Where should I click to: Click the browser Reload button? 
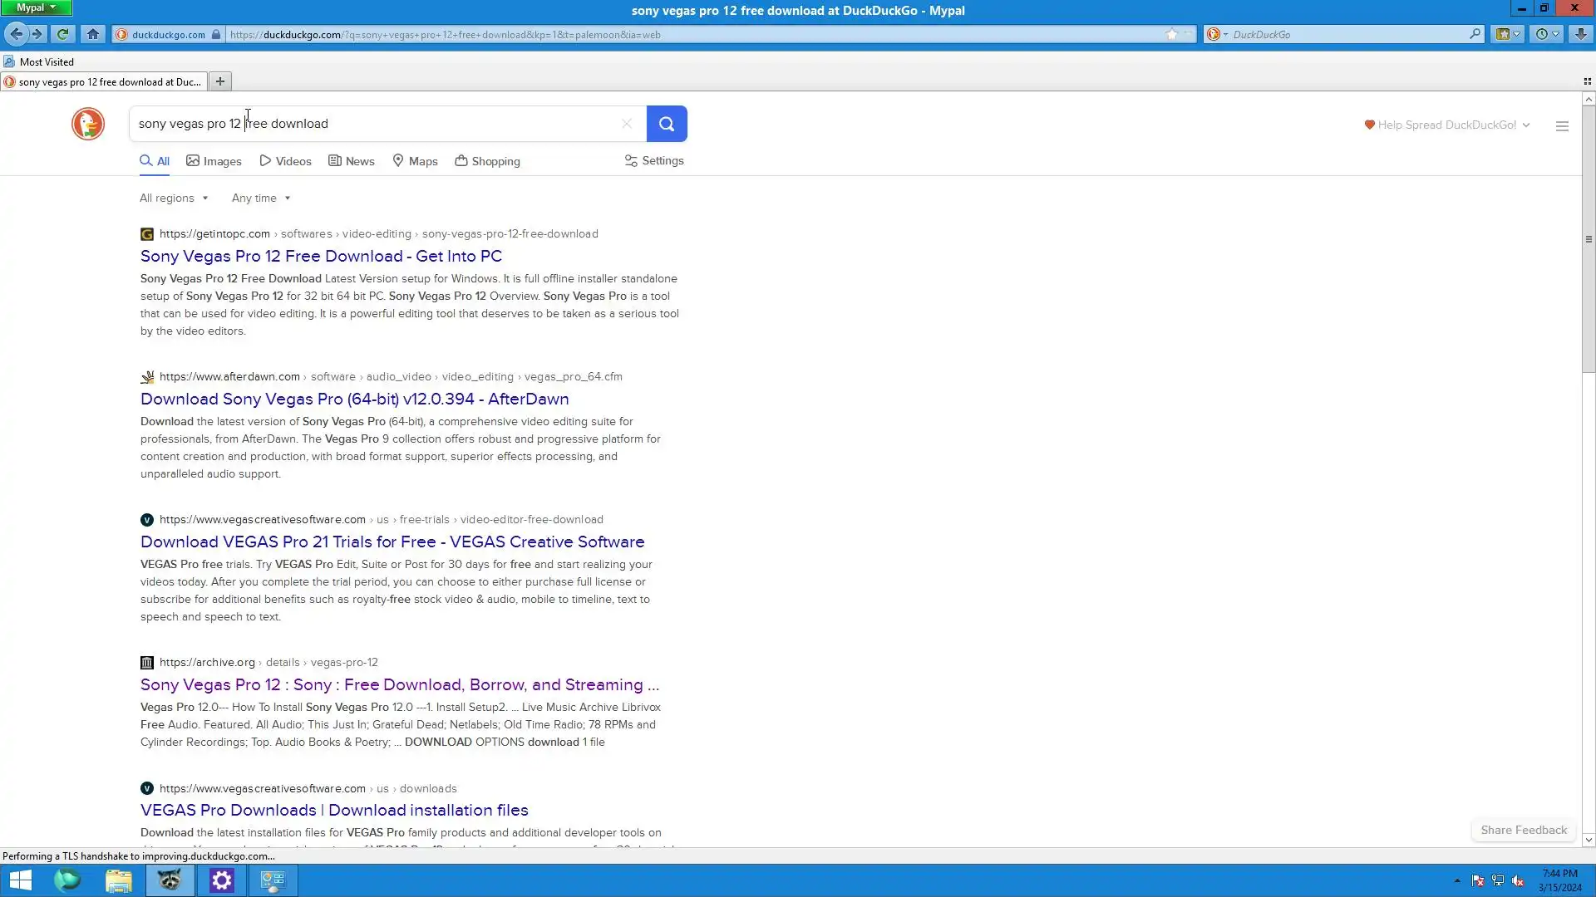coord(62,34)
